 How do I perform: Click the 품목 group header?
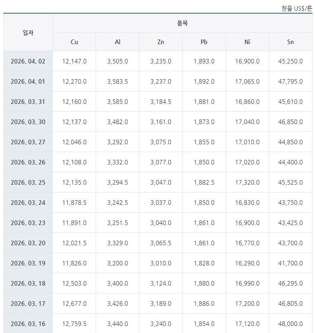tap(182, 23)
